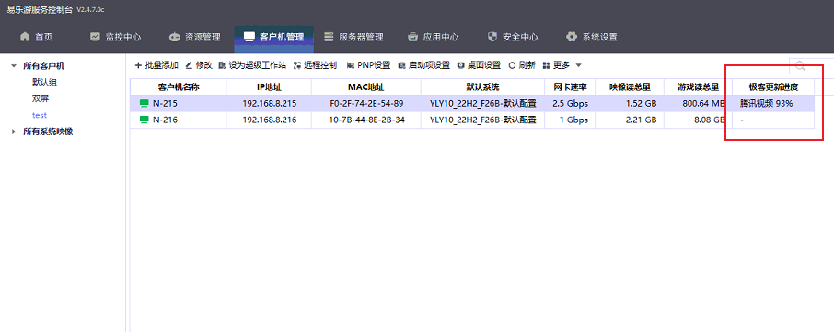Select client row N-216
The image size is (834, 332).
(472, 120)
